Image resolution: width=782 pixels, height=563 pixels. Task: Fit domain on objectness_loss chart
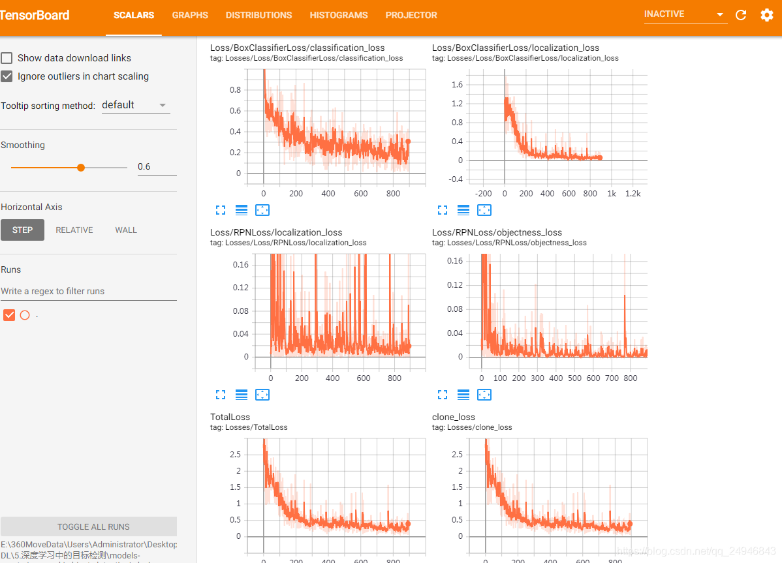(484, 395)
